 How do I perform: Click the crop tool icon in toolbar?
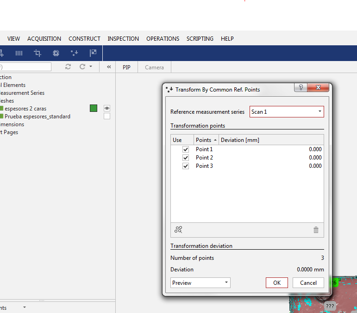38,53
